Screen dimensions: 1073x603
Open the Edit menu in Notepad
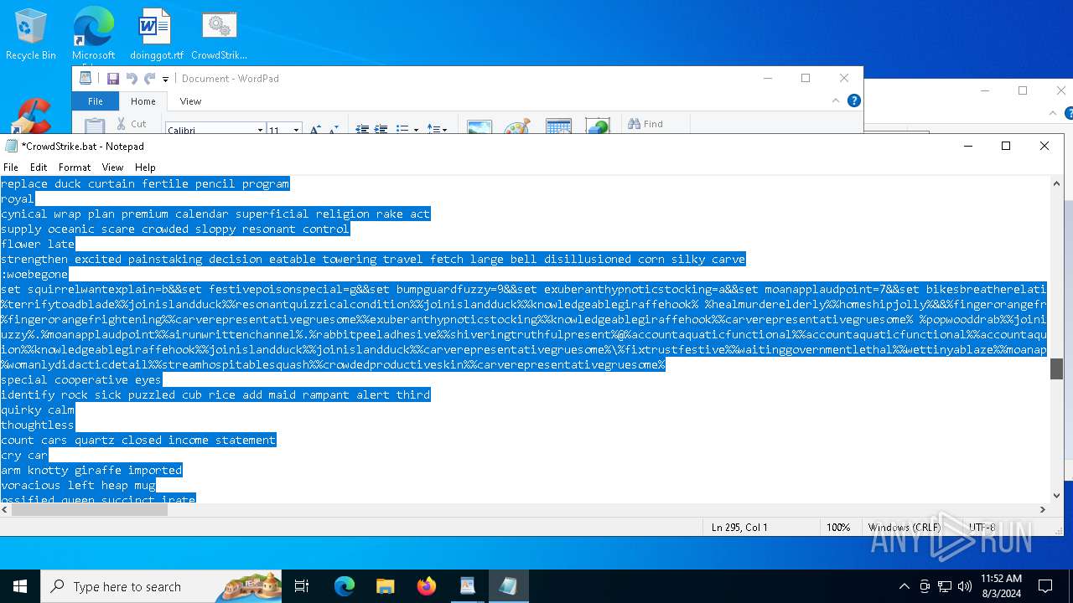pyautogui.click(x=39, y=167)
